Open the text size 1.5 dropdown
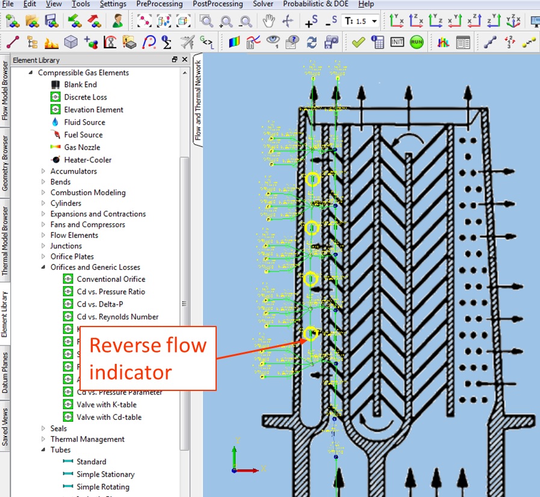Screen dimensions: 540x497 pyautogui.click(x=374, y=21)
